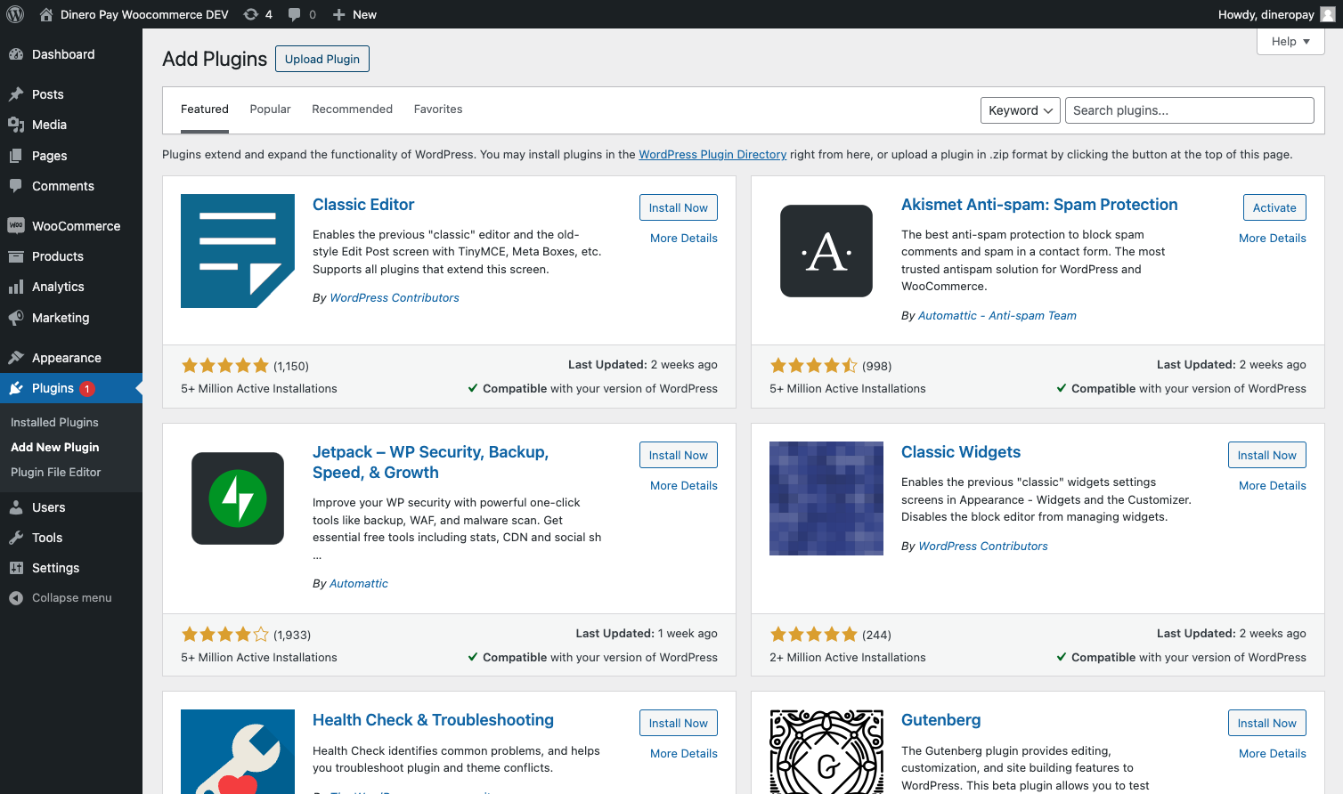The image size is (1343, 794).
Task: Install the Classic Editor plugin
Action: click(679, 207)
